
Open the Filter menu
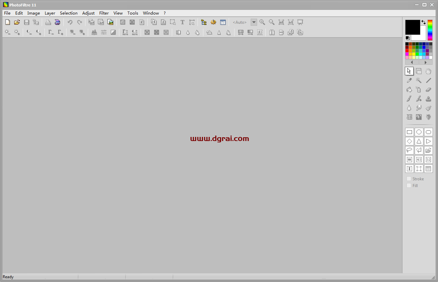[104, 13]
